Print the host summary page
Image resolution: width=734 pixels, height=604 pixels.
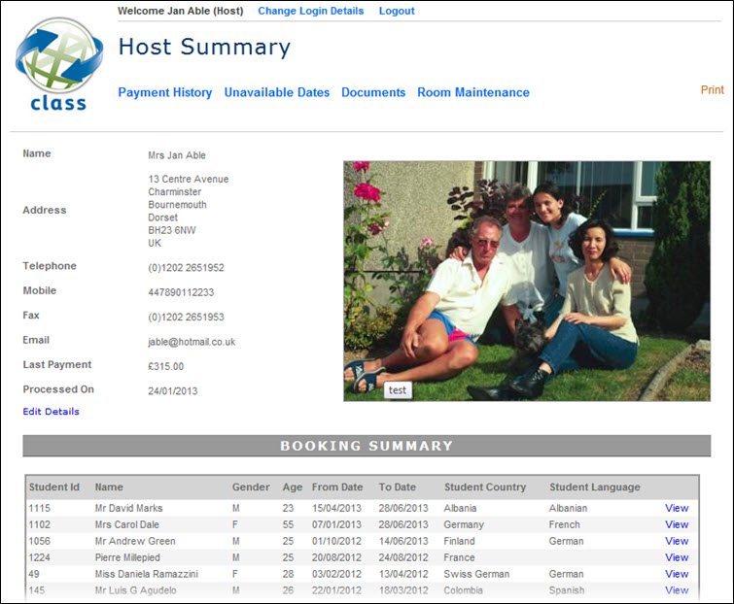coord(712,90)
